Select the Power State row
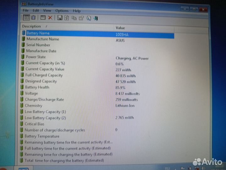226x170 pixels. 98,57
